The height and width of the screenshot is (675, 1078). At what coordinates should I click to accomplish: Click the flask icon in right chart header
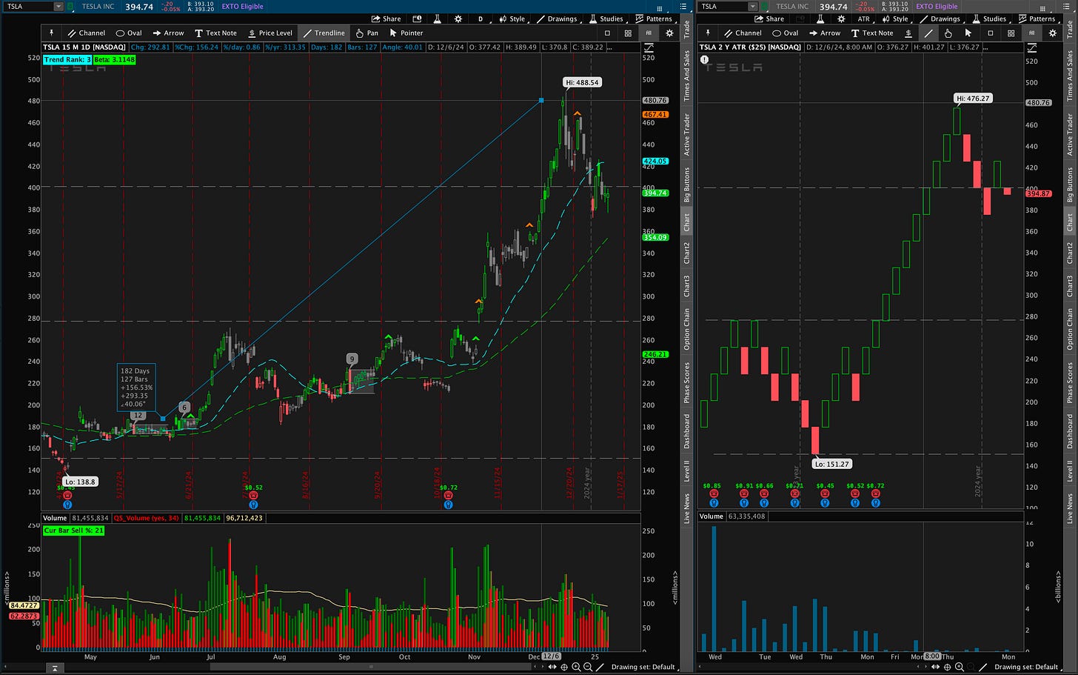pos(820,19)
